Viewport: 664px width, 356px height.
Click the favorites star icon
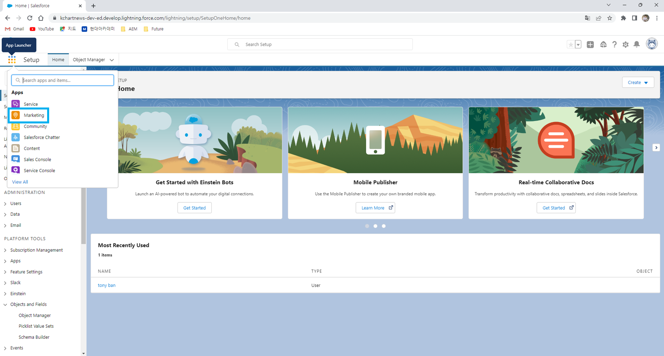[x=571, y=44]
